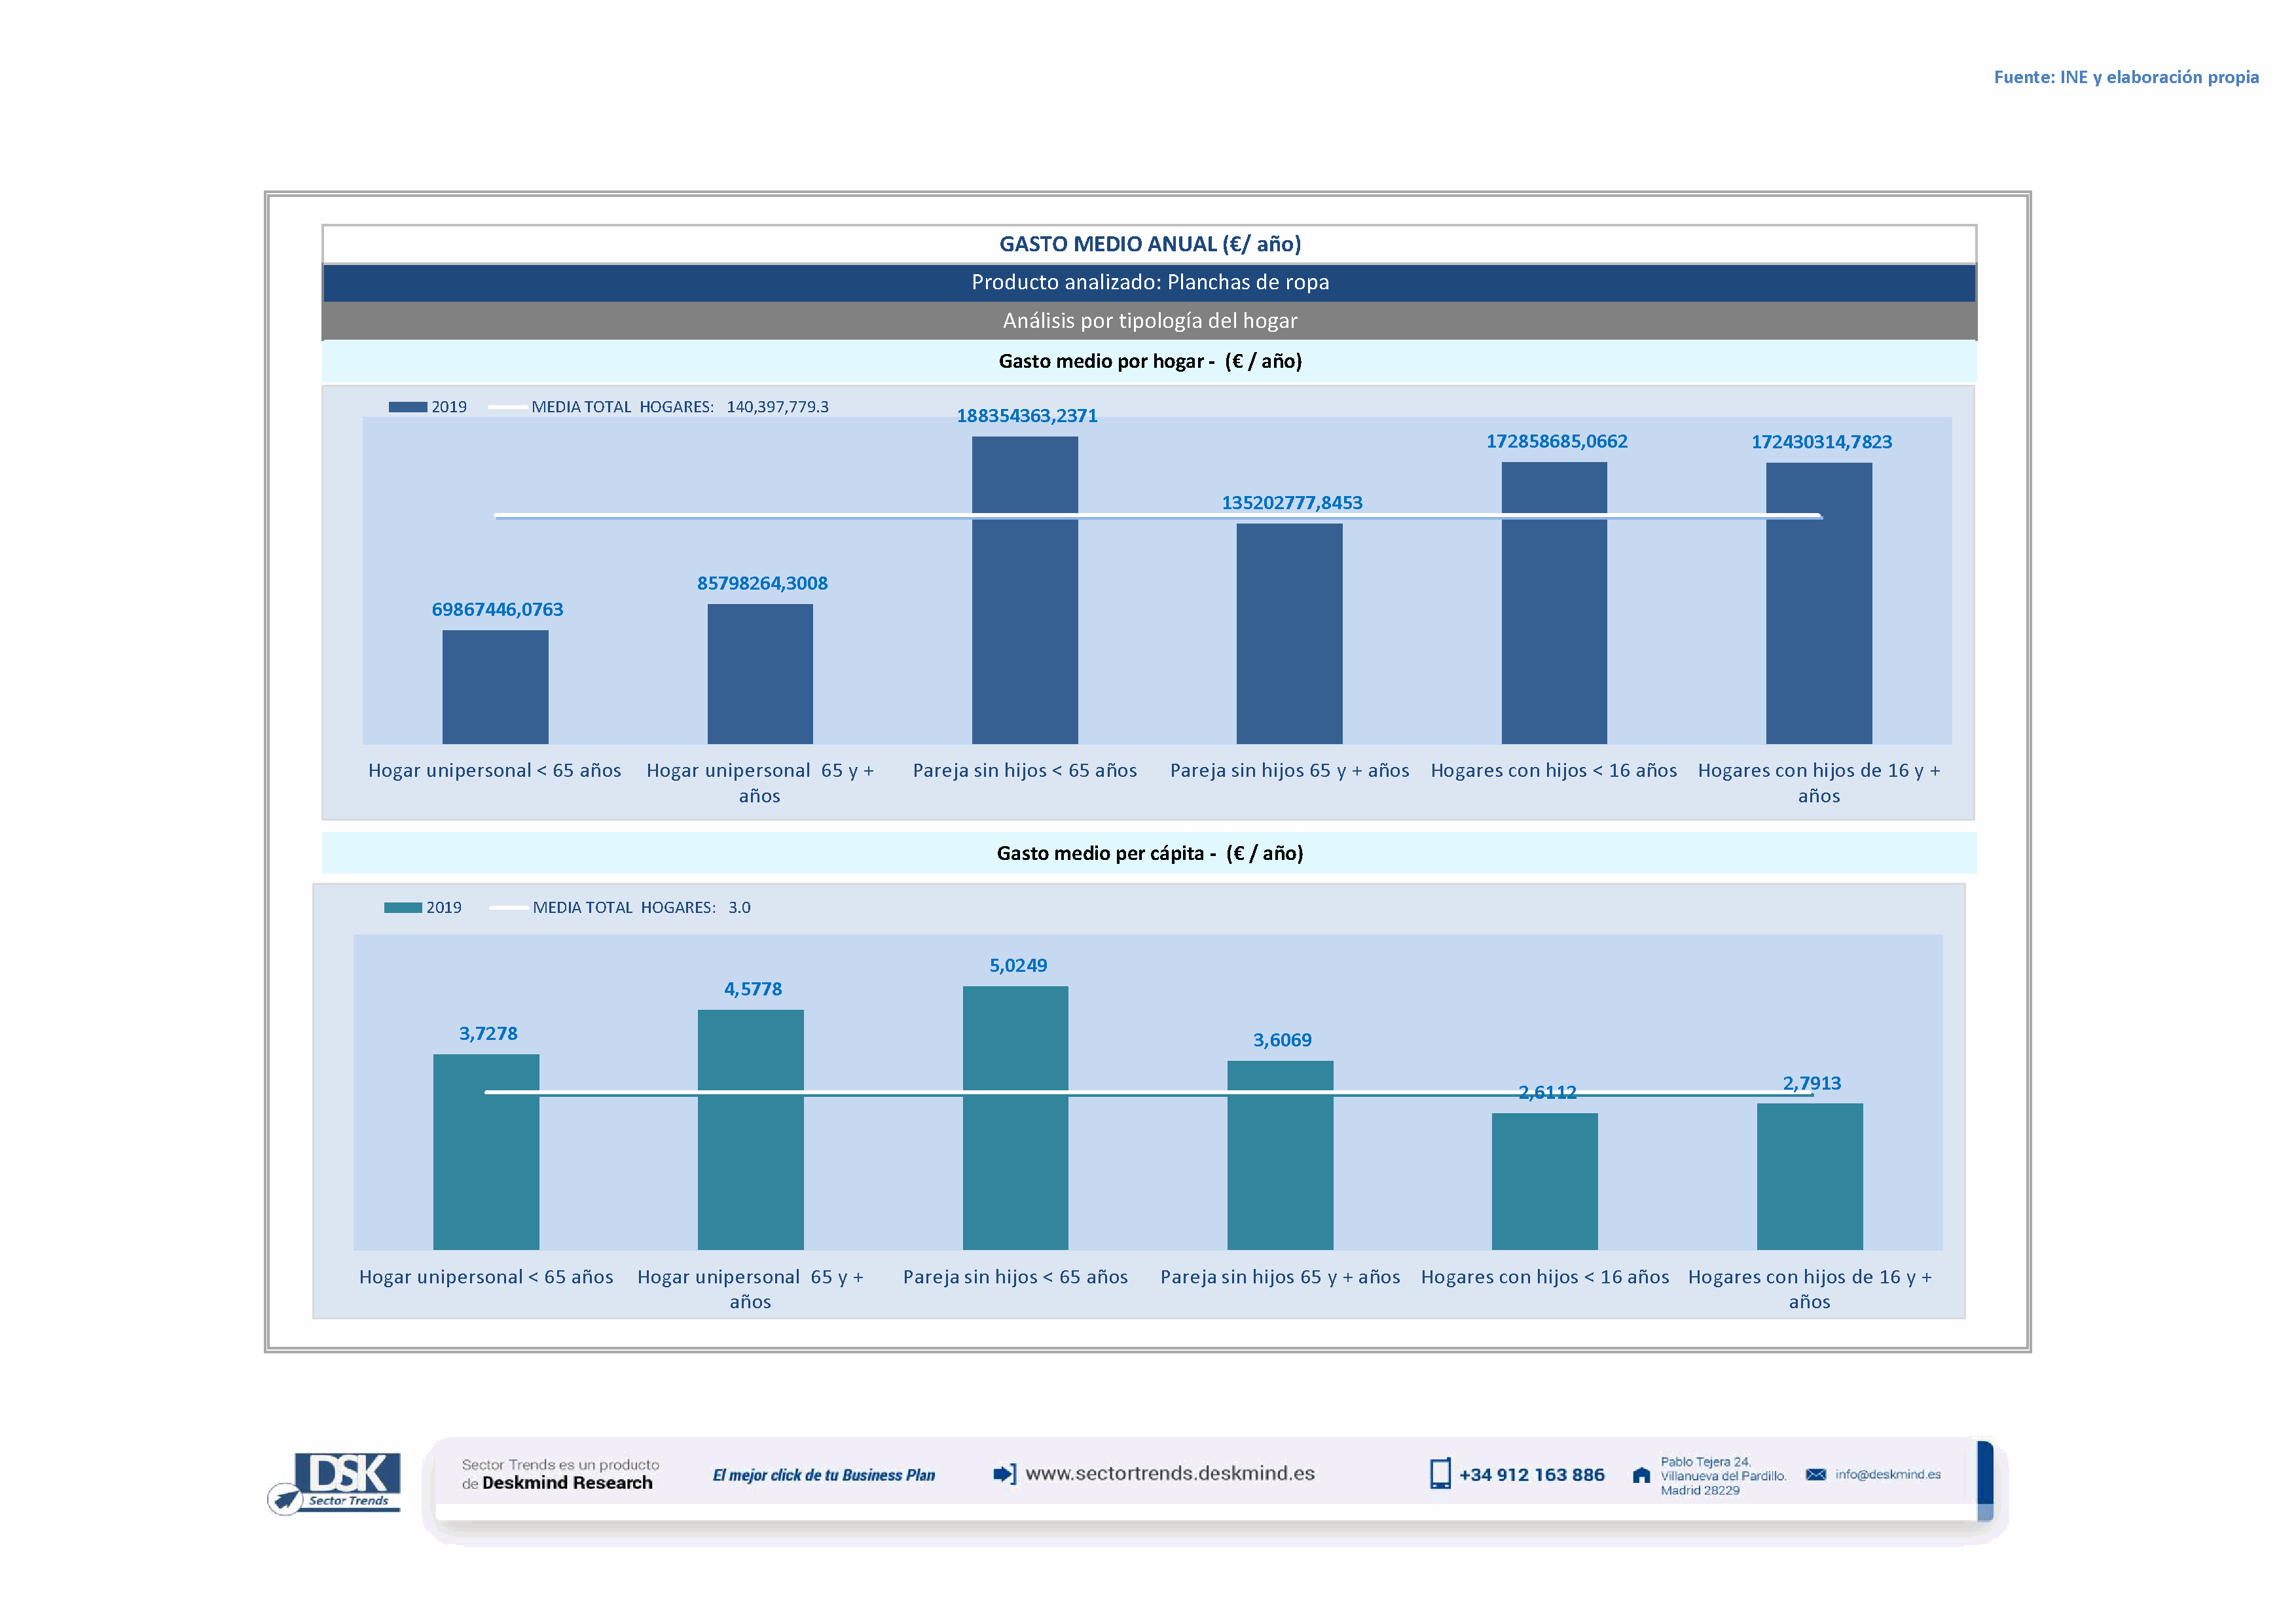Click the 'El mejor click de tu Business Plan' slogan
This screenshot has width=2296, height=1623.
(x=823, y=1475)
